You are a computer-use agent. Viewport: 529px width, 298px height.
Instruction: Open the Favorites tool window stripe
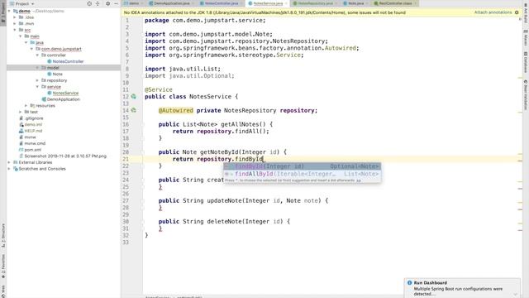click(x=3, y=267)
